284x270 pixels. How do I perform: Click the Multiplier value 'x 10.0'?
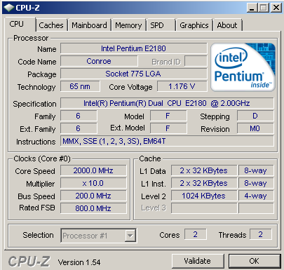tap(93, 183)
